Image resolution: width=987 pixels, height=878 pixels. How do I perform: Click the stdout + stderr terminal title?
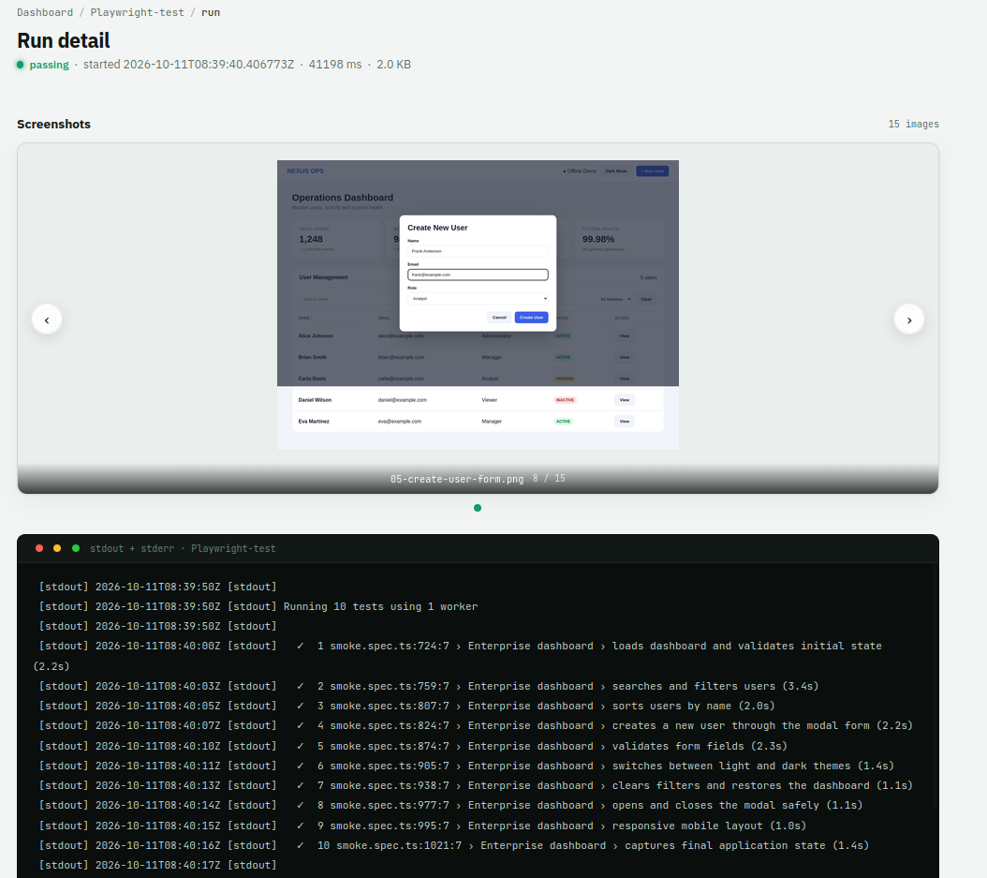pos(183,548)
